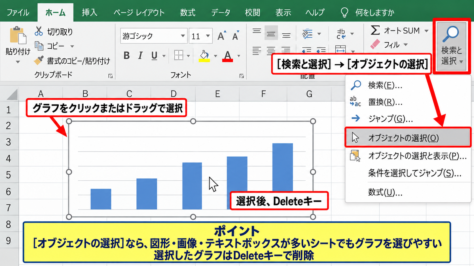Open the 検索と選択 magnifier button
Image resolution: width=474 pixels, height=266 pixels.
pyautogui.click(x=452, y=46)
